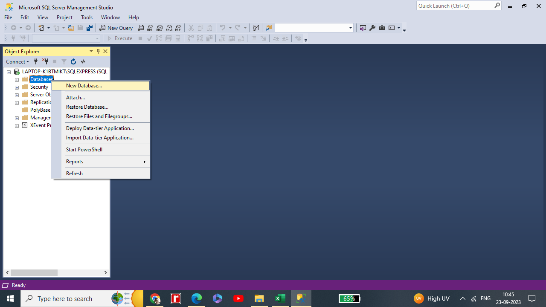Expand the Management folder node
Screen dimensions: 546x307
[x=17, y=118]
